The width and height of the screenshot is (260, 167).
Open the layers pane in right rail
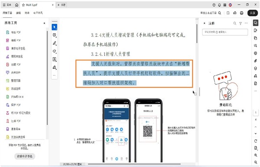256,68
